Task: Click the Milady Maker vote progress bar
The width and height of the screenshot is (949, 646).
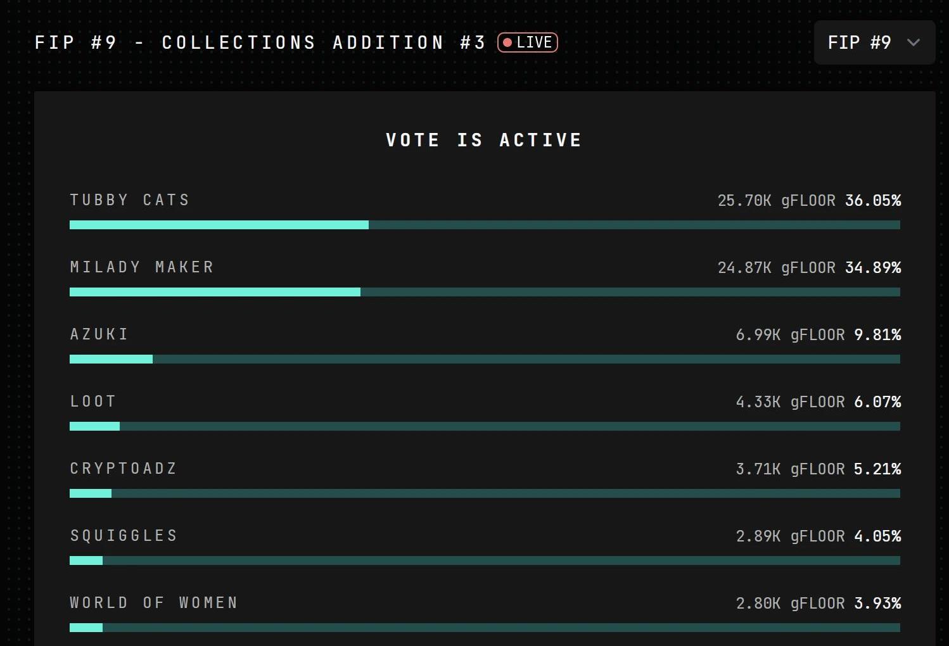Action: click(x=485, y=292)
